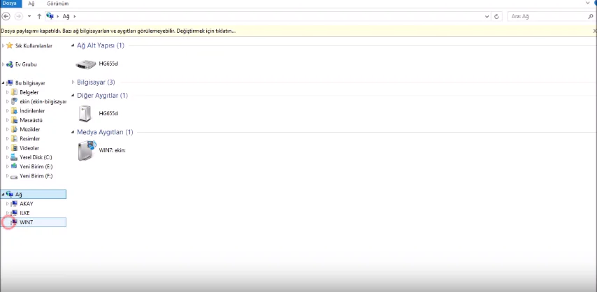The height and width of the screenshot is (292, 597).
Task: Collapse Ağ Alt Yapısı (1) group
Action: pos(73,45)
